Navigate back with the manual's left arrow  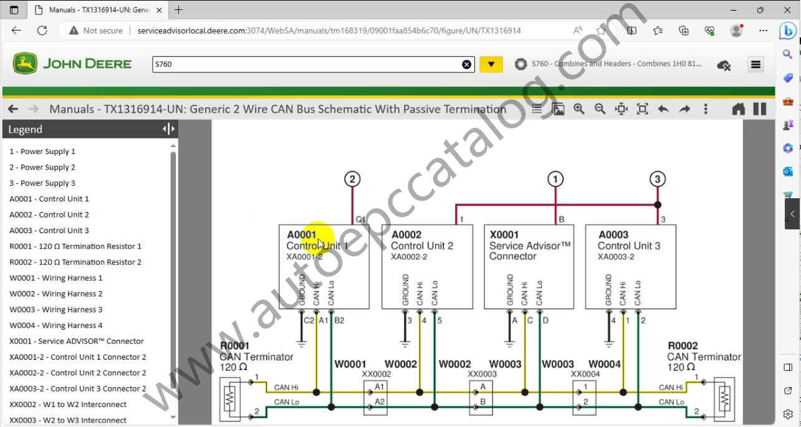(x=13, y=109)
